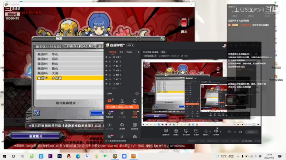Open QQ penguin from the taskbar
Screen dimensions: 286x160
69,156
